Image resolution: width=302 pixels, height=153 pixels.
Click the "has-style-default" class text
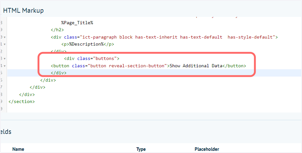250,37
